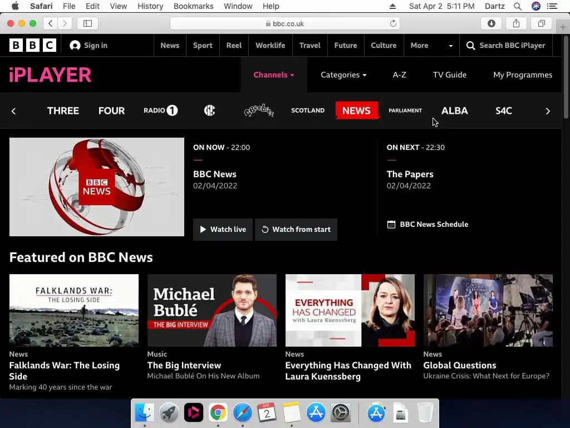
Task: Click Safari's back navigation arrow
Action: point(51,23)
